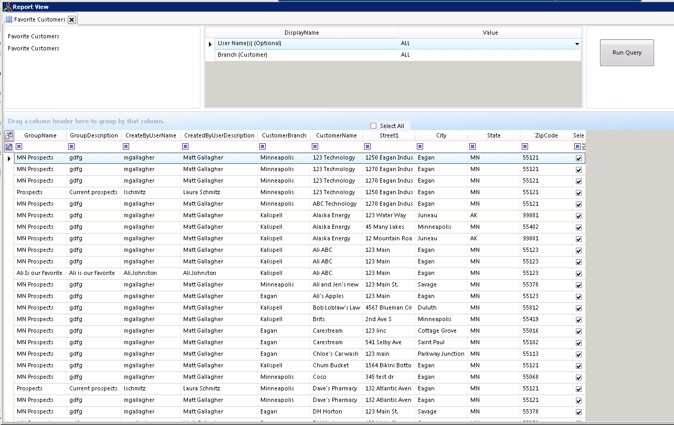The width and height of the screenshot is (674, 425).
Task: Click the filter operator icon under CustomerBranch
Action: click(263, 146)
